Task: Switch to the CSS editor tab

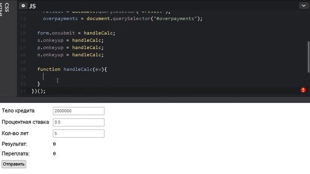Action: tap(6, 7)
